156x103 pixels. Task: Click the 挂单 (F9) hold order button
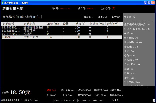tap(103, 17)
